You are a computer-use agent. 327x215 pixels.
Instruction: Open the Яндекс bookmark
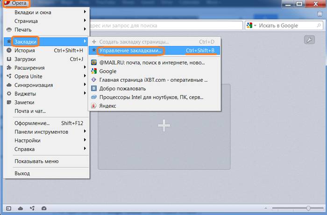(x=107, y=106)
